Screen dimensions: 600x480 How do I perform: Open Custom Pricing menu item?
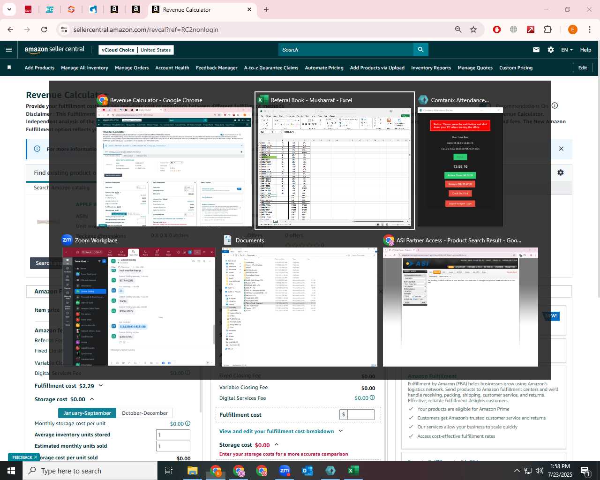[516, 67]
